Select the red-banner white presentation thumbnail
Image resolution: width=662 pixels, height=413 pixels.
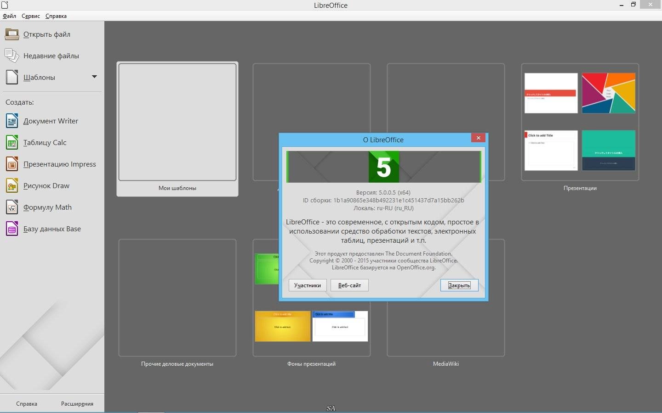click(551, 93)
